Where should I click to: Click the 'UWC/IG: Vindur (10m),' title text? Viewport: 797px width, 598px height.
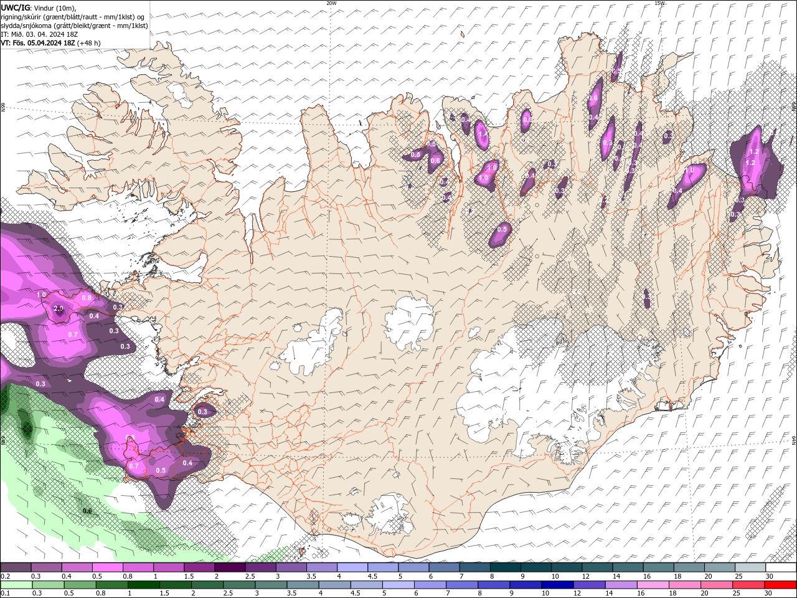point(38,7)
